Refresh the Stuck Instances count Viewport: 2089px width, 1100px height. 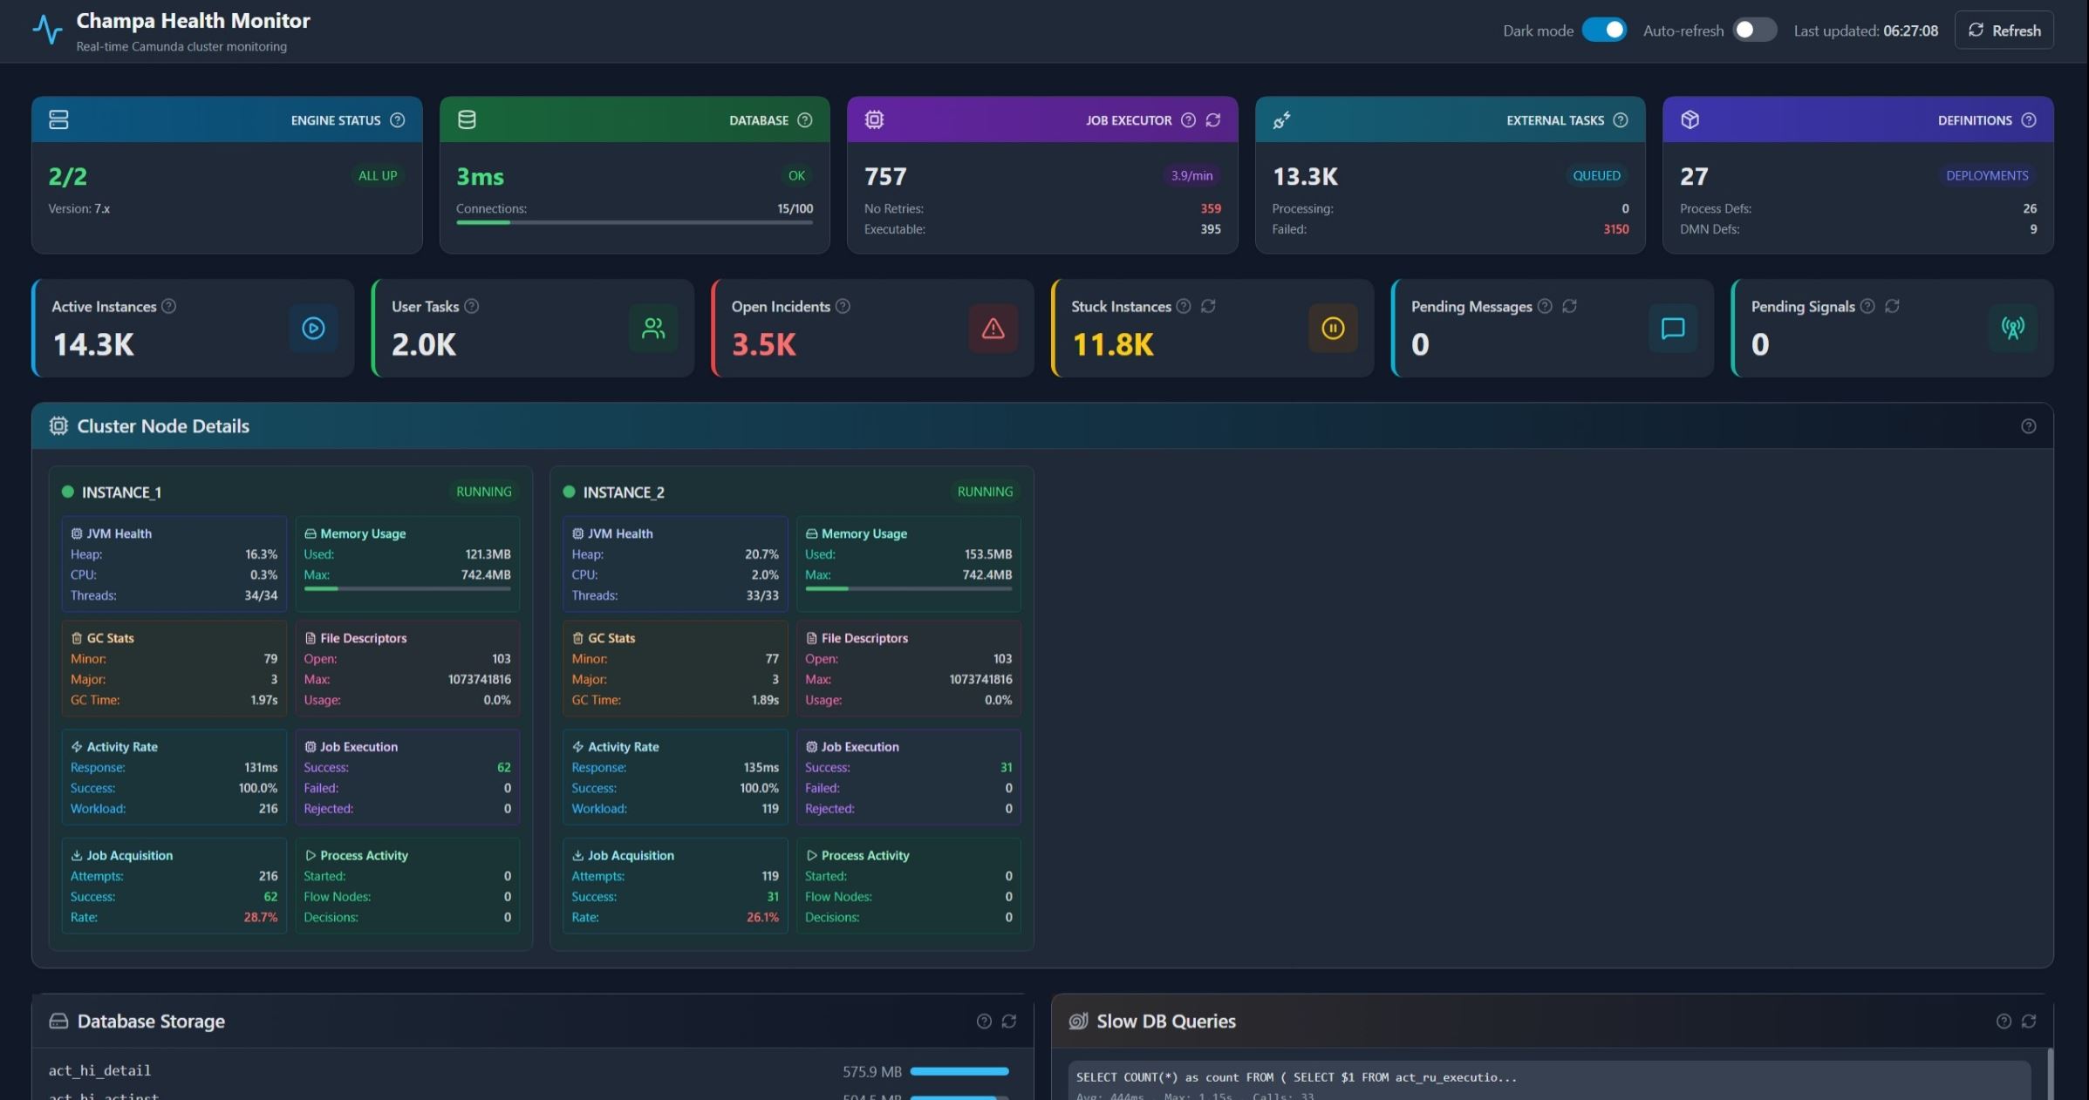pos(1208,306)
